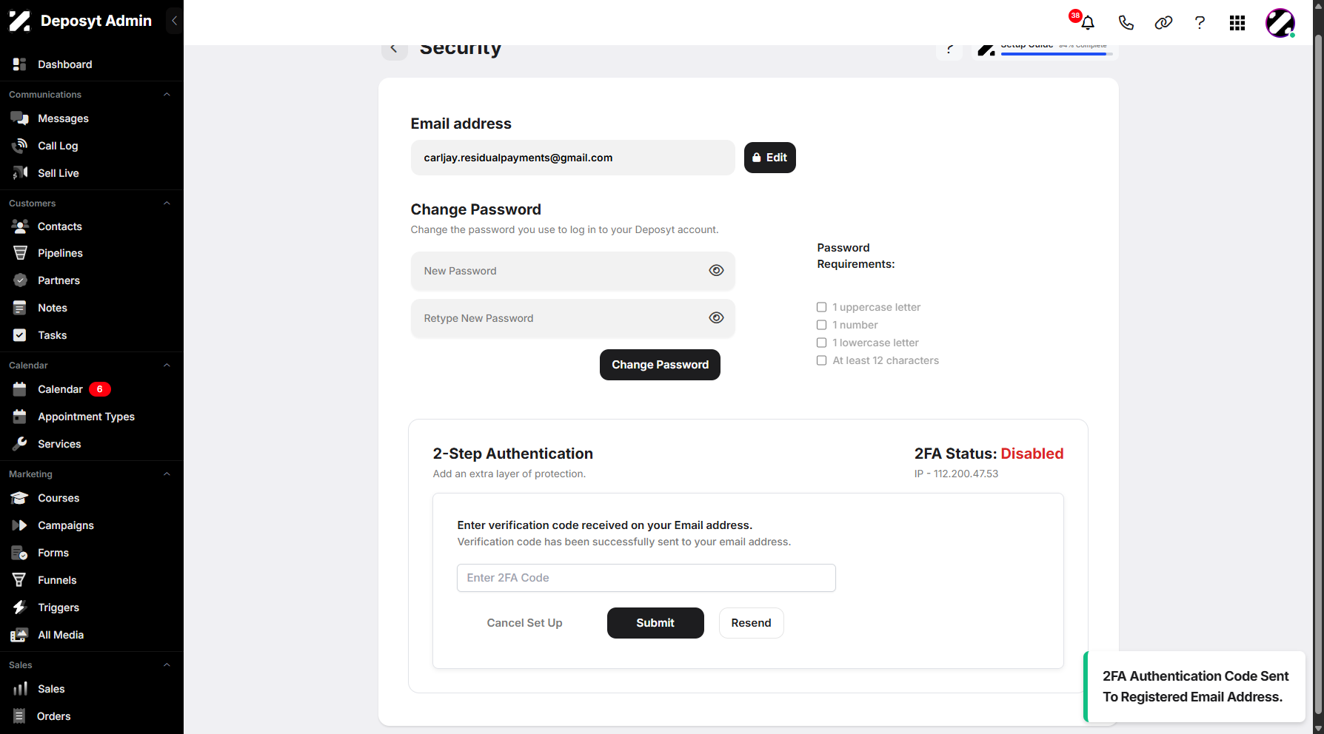Click the Contacts sidebar icon

pyautogui.click(x=20, y=226)
